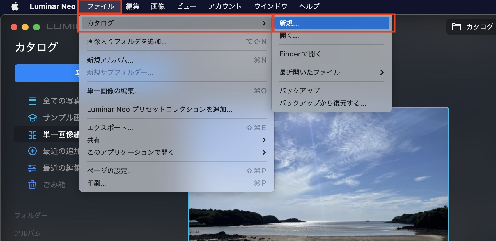This screenshot has height=241, width=496.
Task: Open the ヘルプ menu
Action: coord(309,6)
